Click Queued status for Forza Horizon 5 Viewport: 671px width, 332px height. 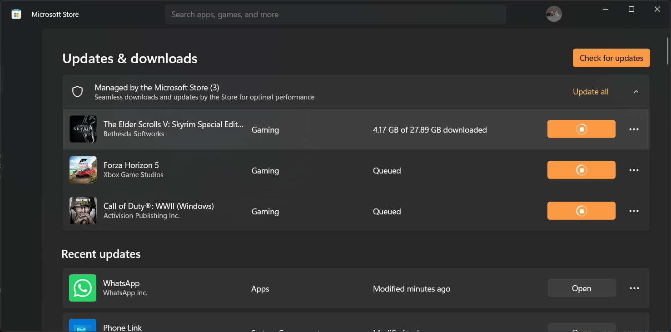387,171
